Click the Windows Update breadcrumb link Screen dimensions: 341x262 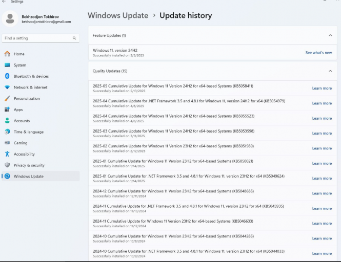click(118, 15)
